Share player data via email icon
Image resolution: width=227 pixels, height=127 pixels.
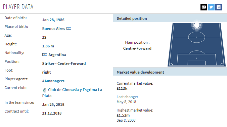(x=204, y=7)
